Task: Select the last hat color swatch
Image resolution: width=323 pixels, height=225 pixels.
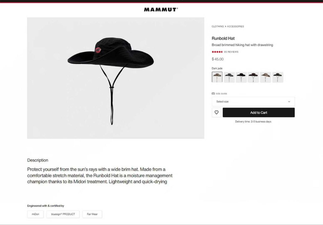Action: click(278, 77)
